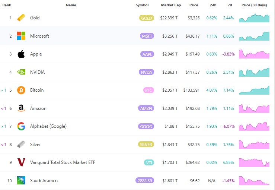
Task: Open Vanguard ETF's 30-day price chart
Action: tap(254, 162)
